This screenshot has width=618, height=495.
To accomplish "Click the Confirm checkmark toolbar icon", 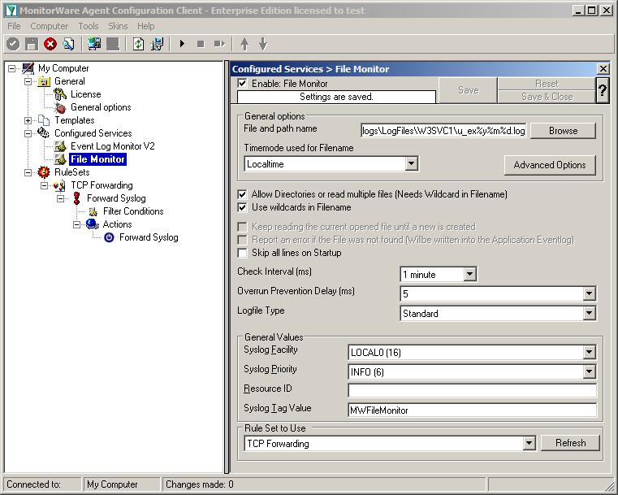I will tap(13, 44).
